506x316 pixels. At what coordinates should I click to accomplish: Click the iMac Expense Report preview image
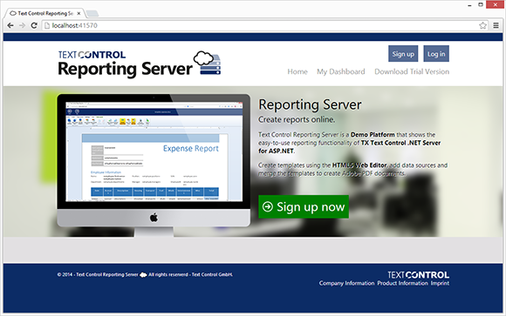(154, 165)
